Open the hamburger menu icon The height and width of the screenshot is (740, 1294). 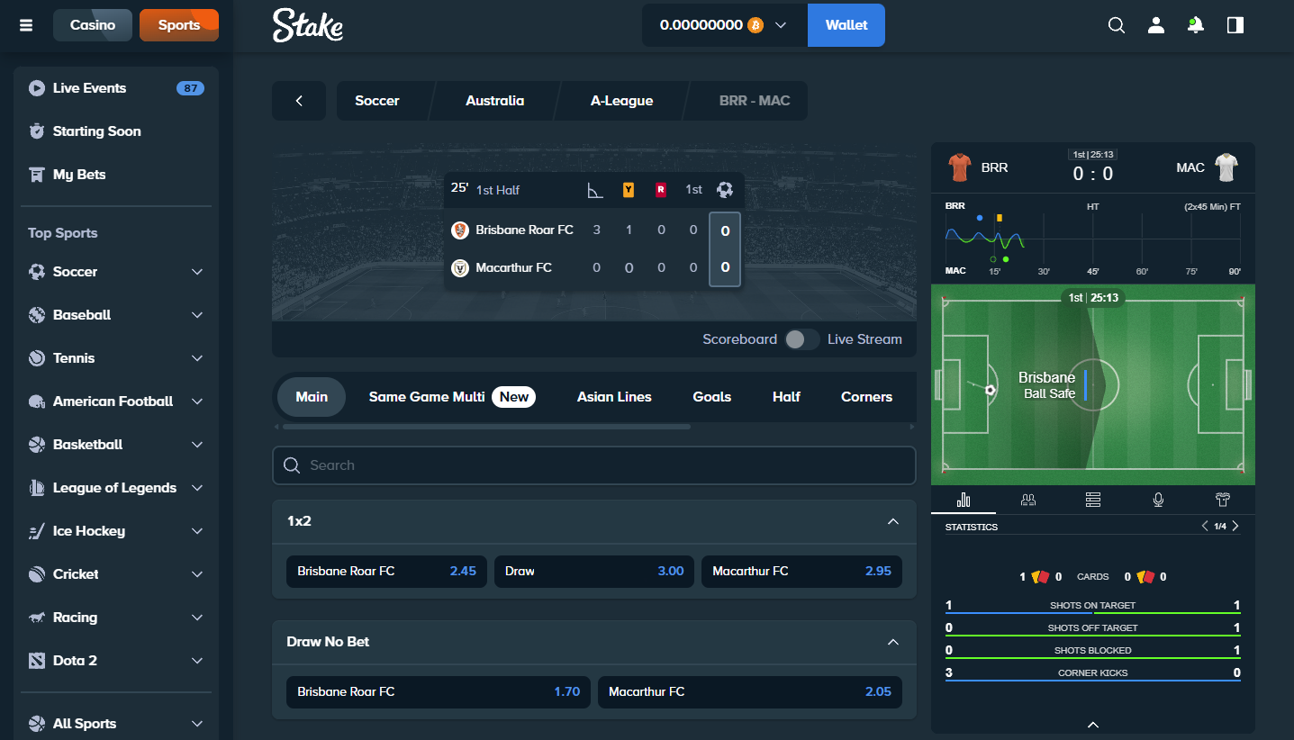pos(26,25)
